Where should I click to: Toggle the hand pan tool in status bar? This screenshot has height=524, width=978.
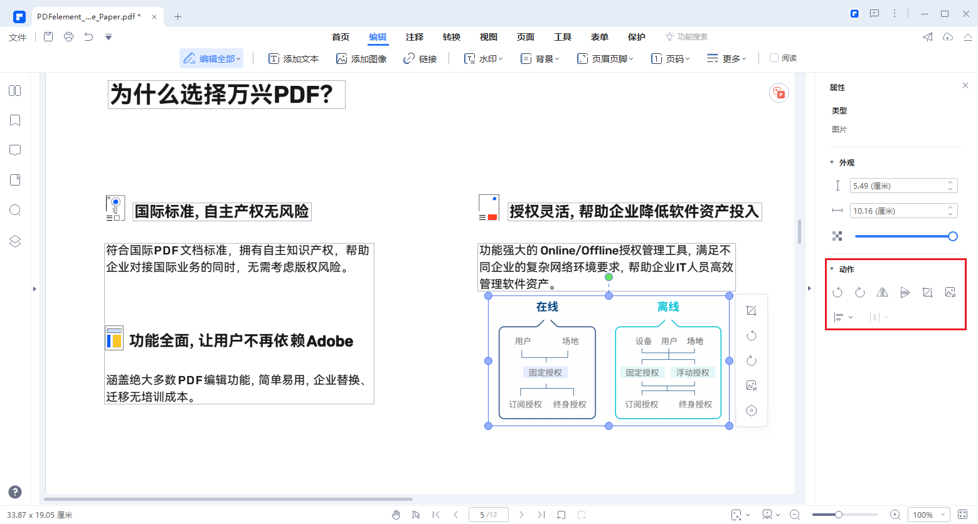pos(396,514)
